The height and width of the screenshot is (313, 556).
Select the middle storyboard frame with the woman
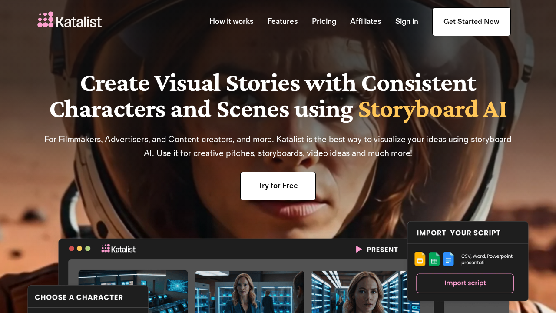point(249,291)
